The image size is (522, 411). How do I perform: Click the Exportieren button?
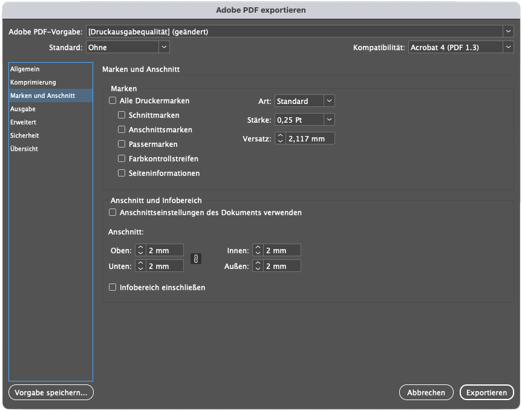(487, 392)
